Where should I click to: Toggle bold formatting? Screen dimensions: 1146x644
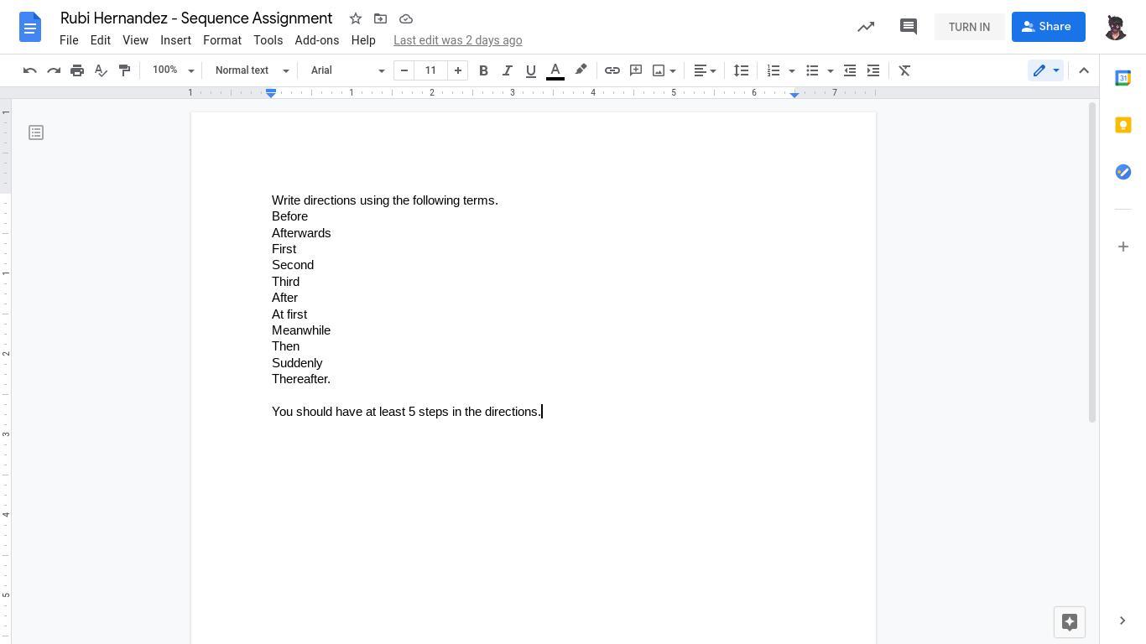(483, 70)
